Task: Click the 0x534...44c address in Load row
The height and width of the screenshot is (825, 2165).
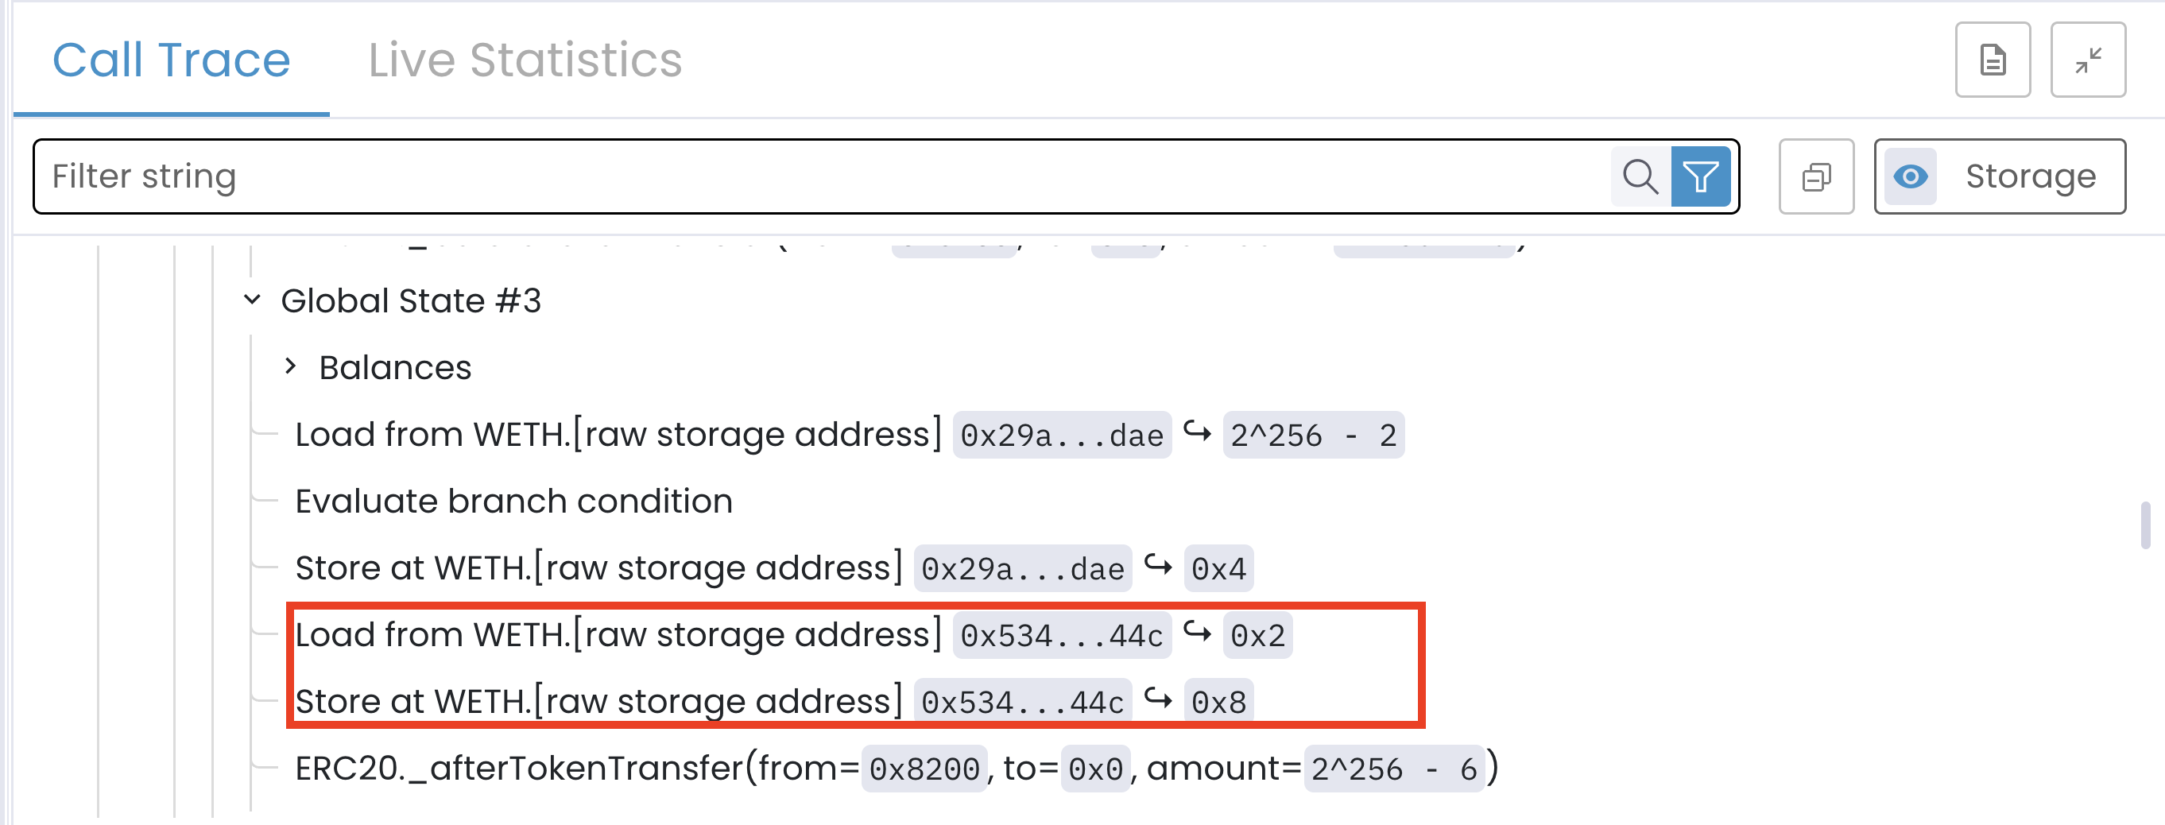Action: coord(1062,636)
